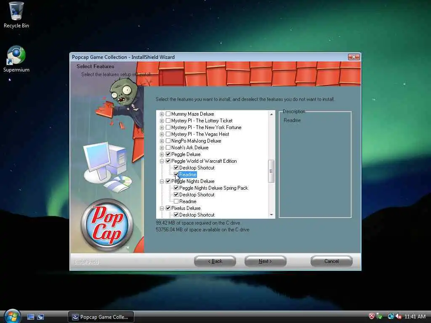Screen dimensions: 431x323
Task: Close the InstallShield Wizard window
Action: [354, 57]
